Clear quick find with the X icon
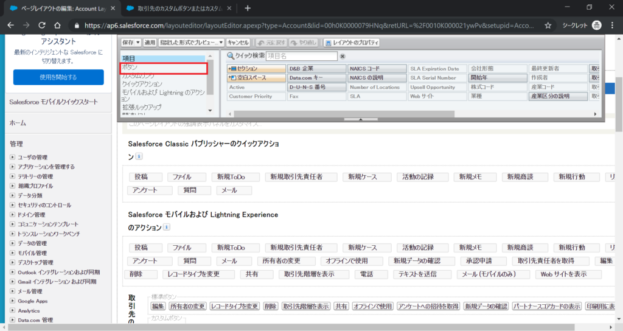 click(343, 56)
